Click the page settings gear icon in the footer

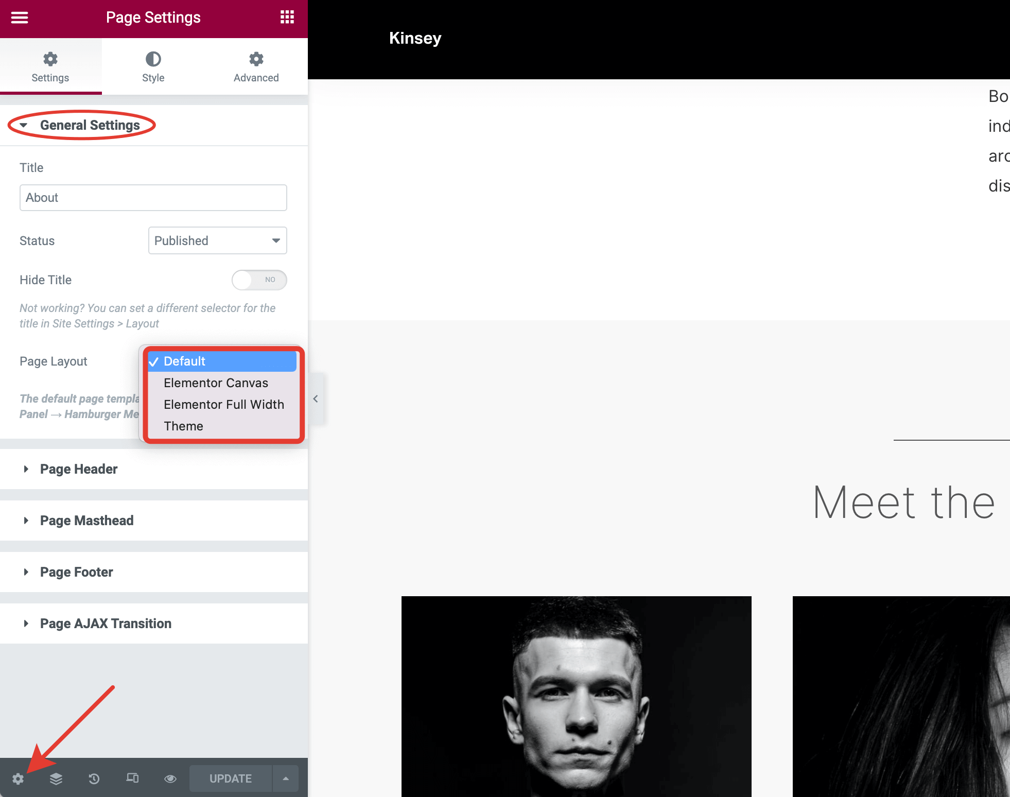(18, 778)
